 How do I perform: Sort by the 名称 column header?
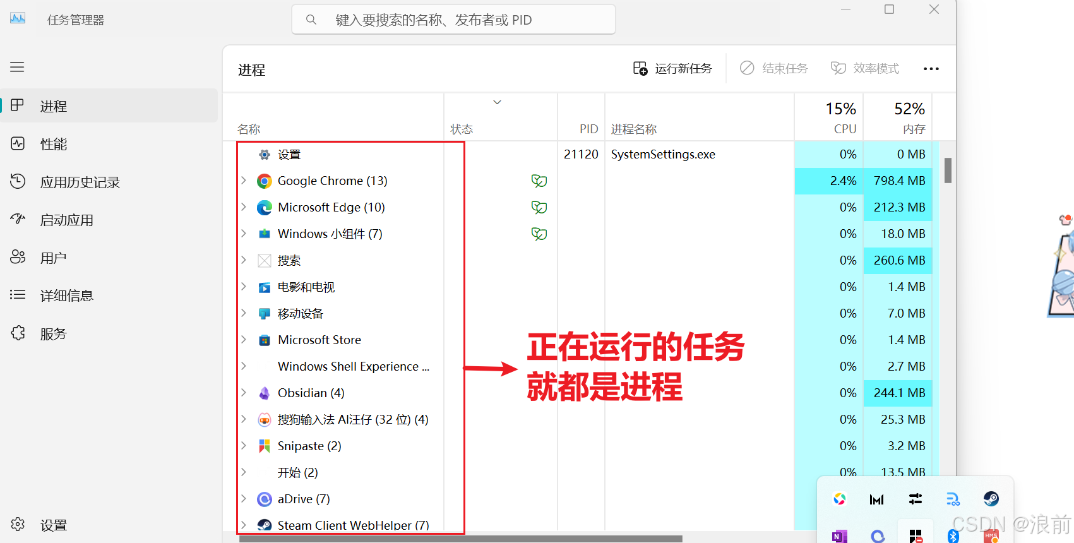[249, 129]
